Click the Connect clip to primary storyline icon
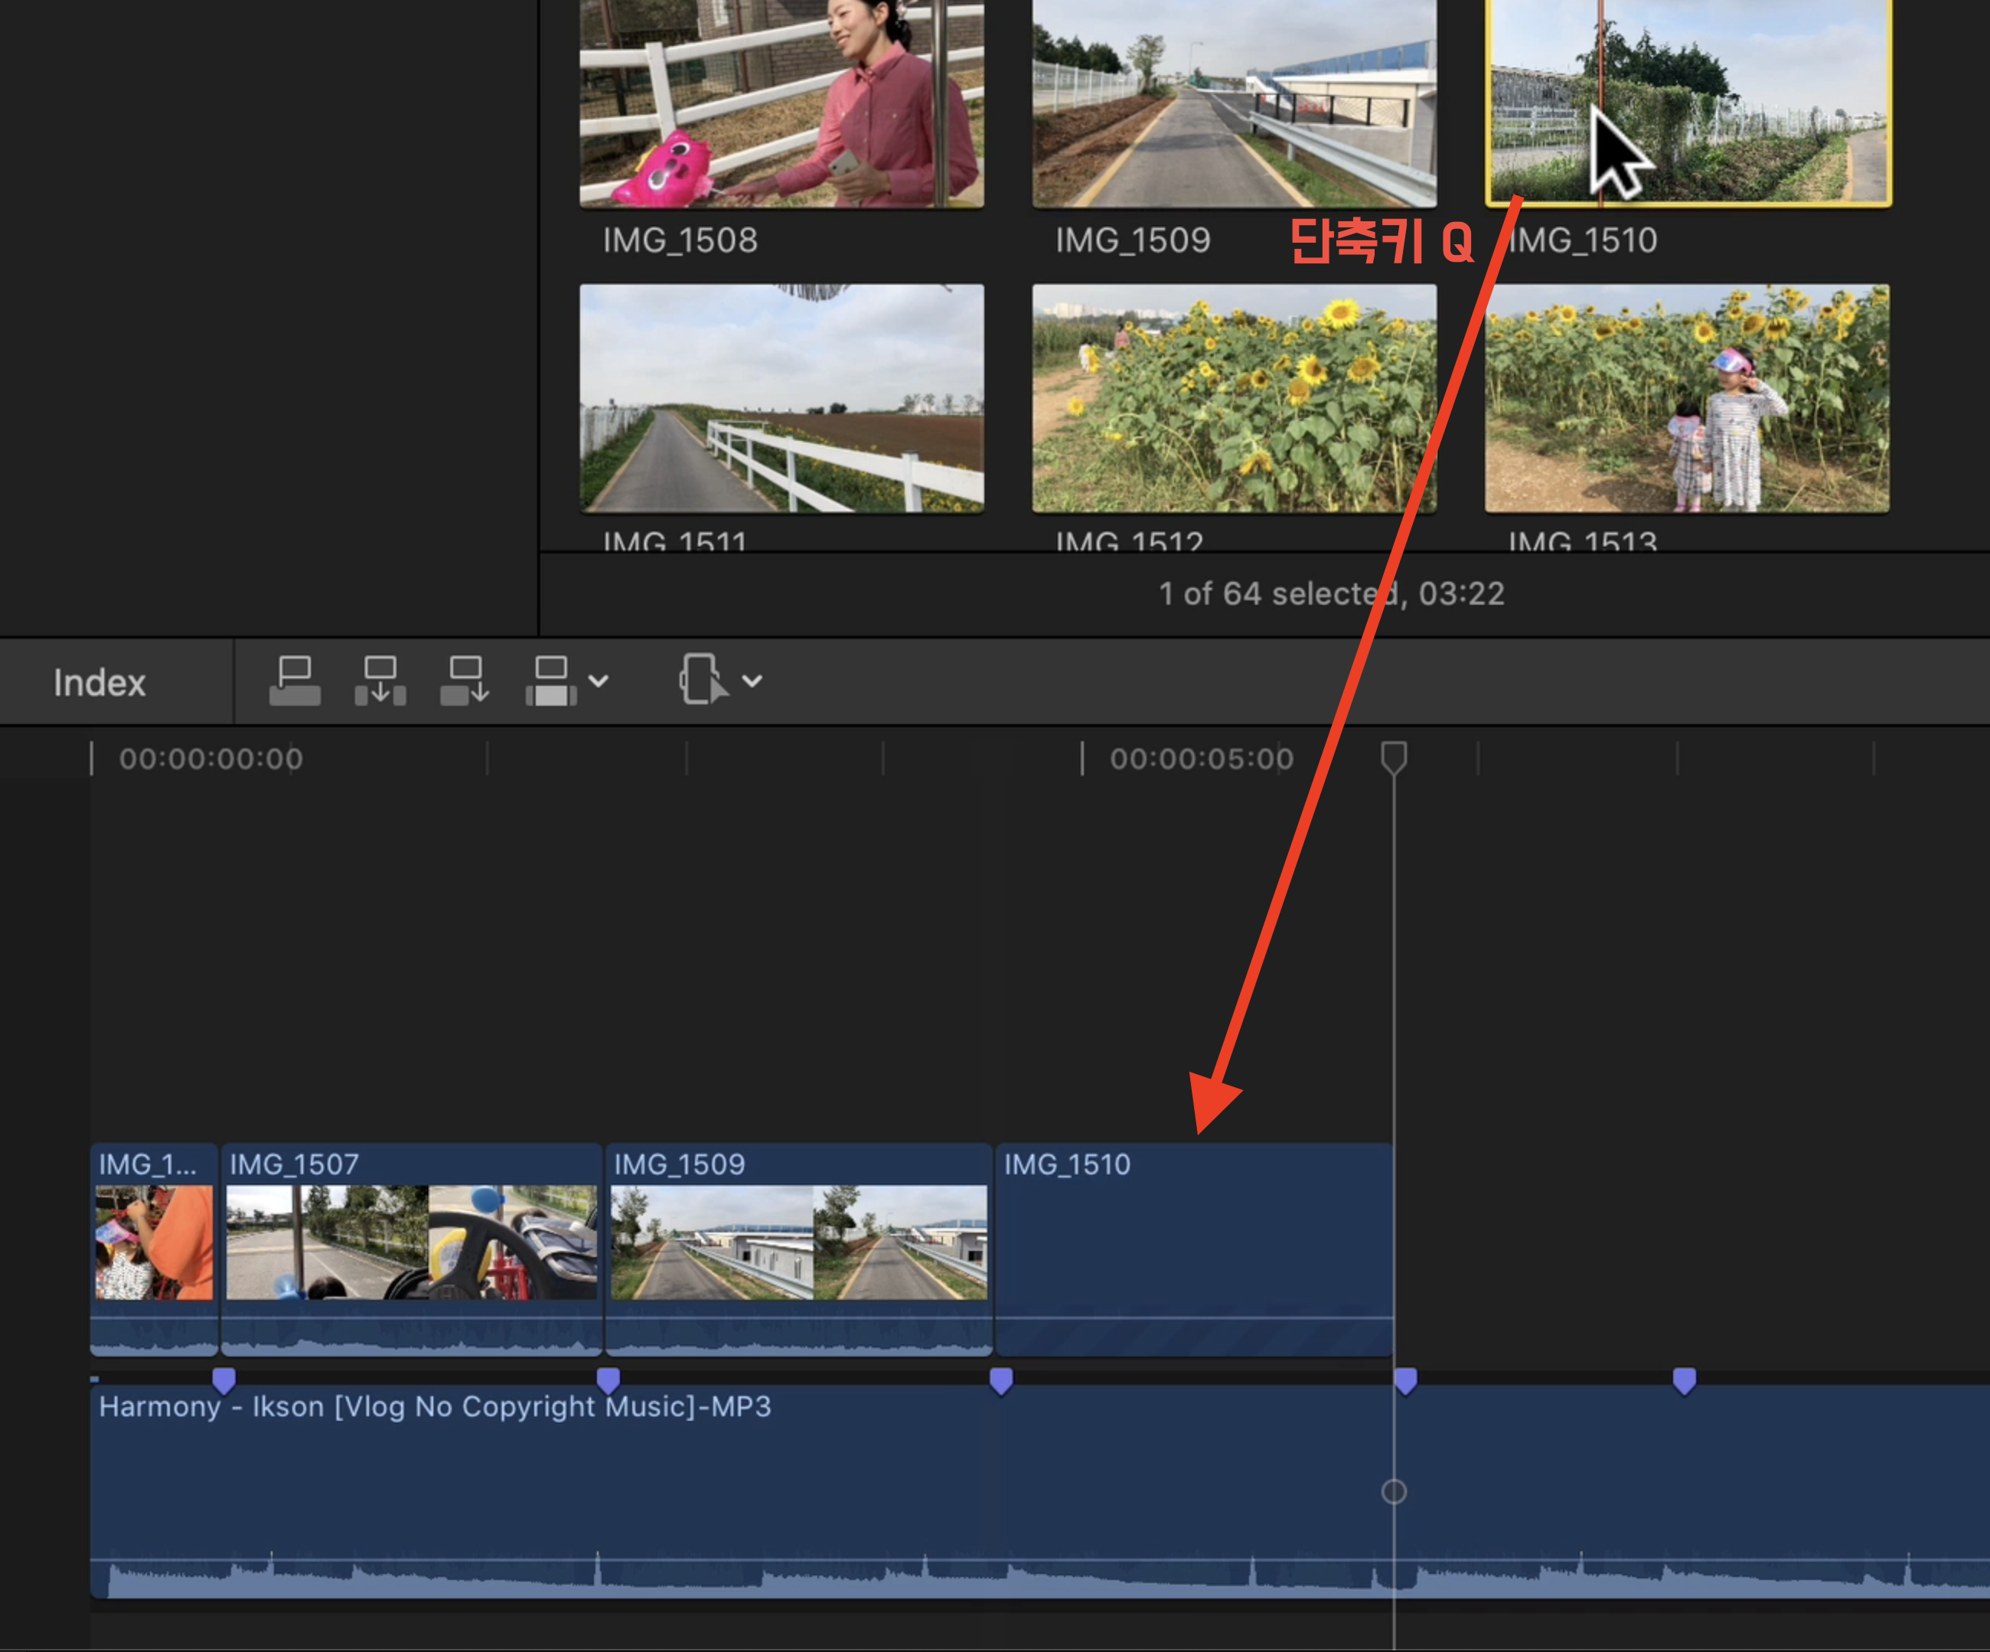 295,681
